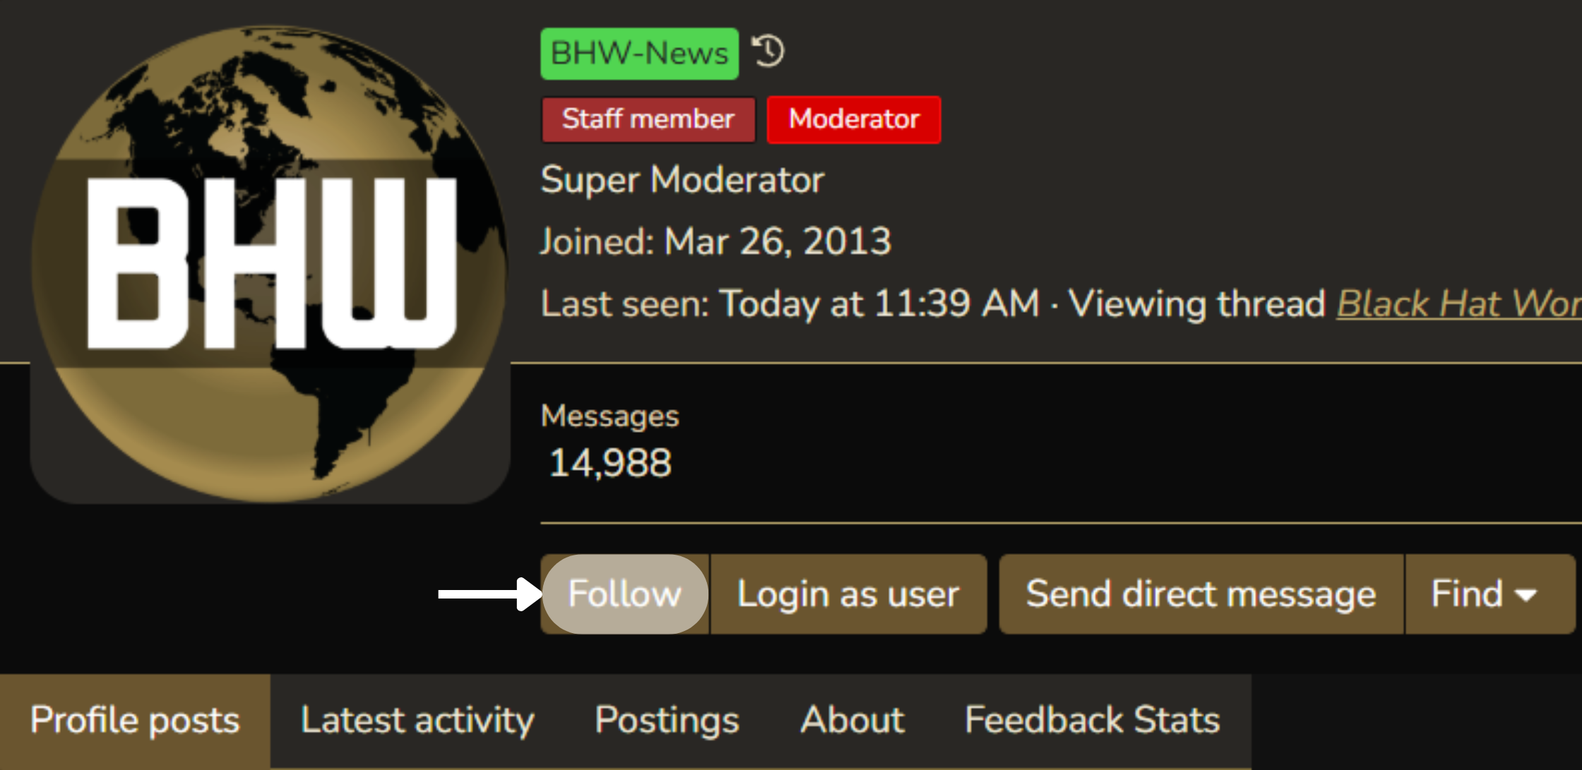Show the About tab
The width and height of the screenshot is (1582, 770).
(x=852, y=721)
